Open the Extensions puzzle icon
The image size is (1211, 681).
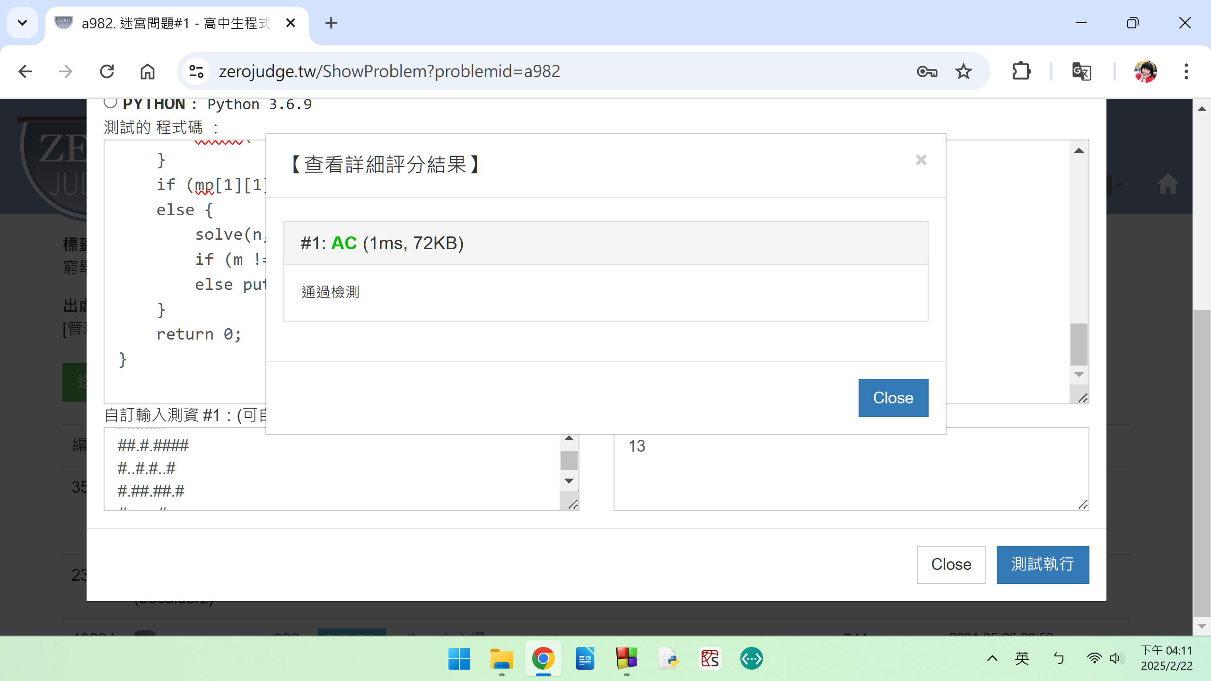click(x=1021, y=71)
